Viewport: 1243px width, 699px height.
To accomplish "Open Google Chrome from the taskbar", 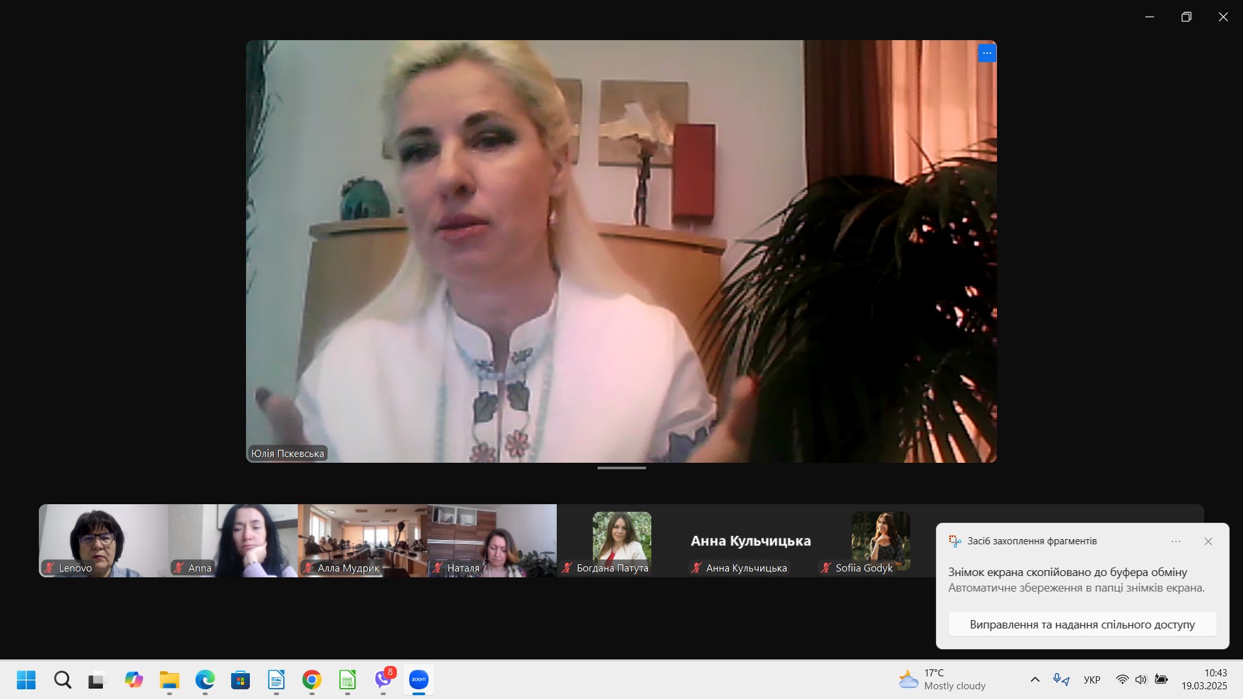I will tap(311, 680).
